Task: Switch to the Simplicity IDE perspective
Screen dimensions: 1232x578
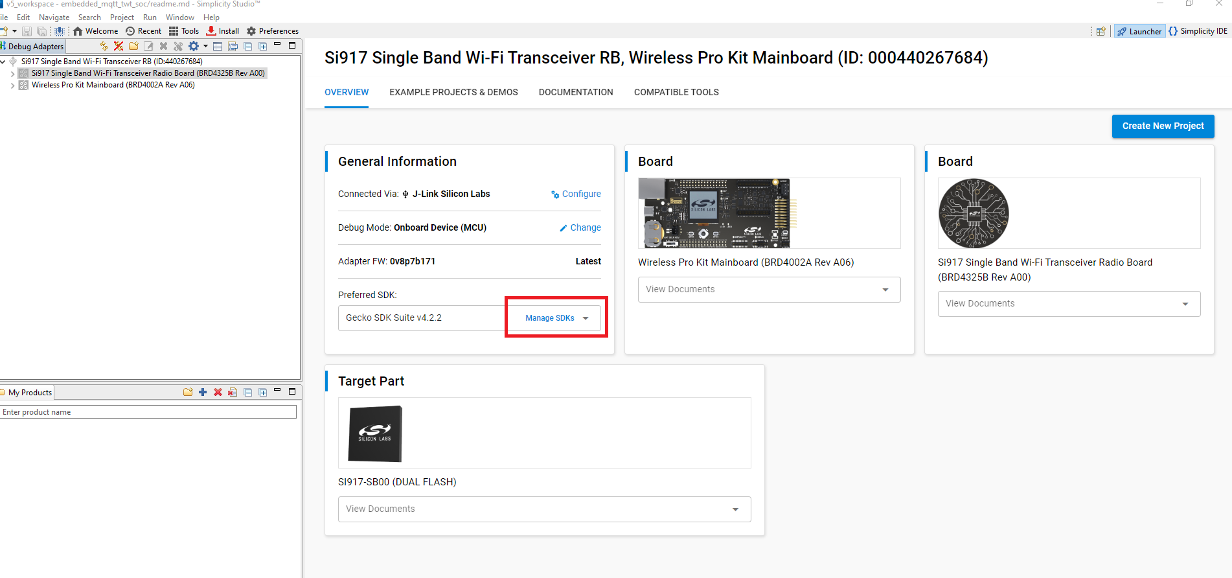Action: pyautogui.click(x=1198, y=31)
